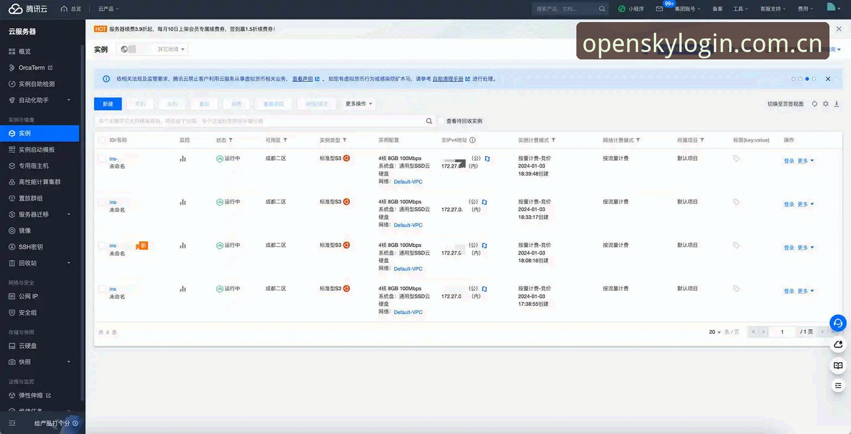Screen dimensions: 851x434
Task: Click the last dot of the notice carousel
Action: [814, 79]
